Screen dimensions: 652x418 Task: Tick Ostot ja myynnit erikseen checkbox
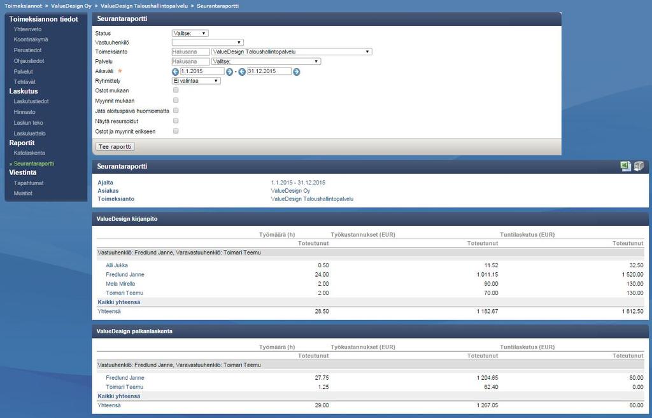click(176, 131)
